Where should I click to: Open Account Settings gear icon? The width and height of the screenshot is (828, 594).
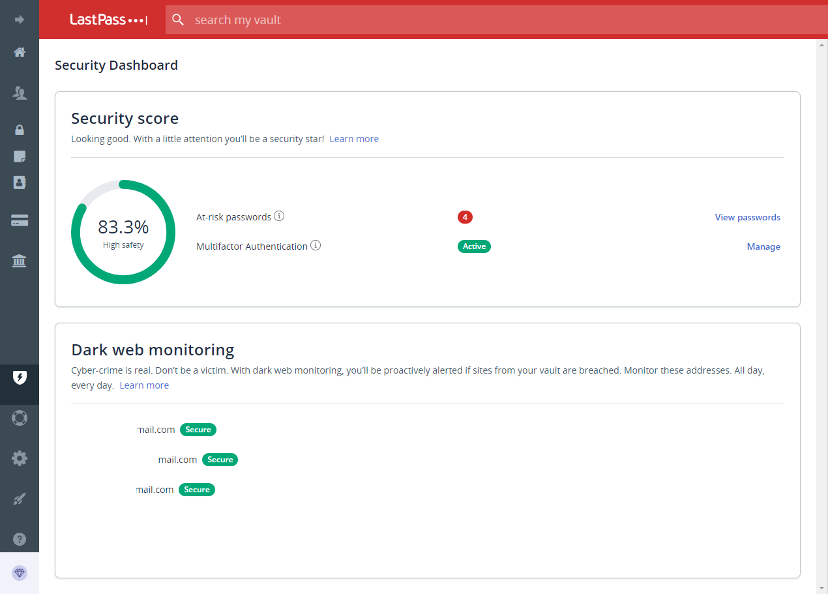coord(20,458)
